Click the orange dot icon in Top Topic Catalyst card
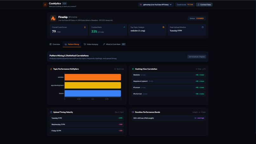 point(163,27)
